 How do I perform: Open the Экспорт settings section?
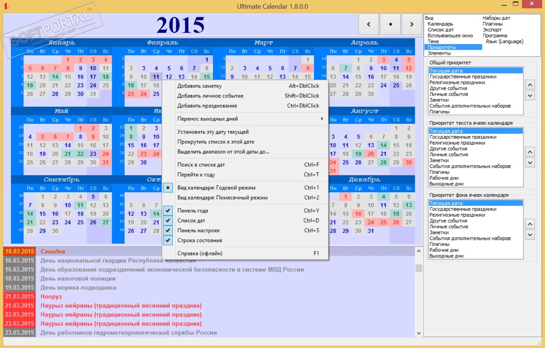(x=492, y=30)
